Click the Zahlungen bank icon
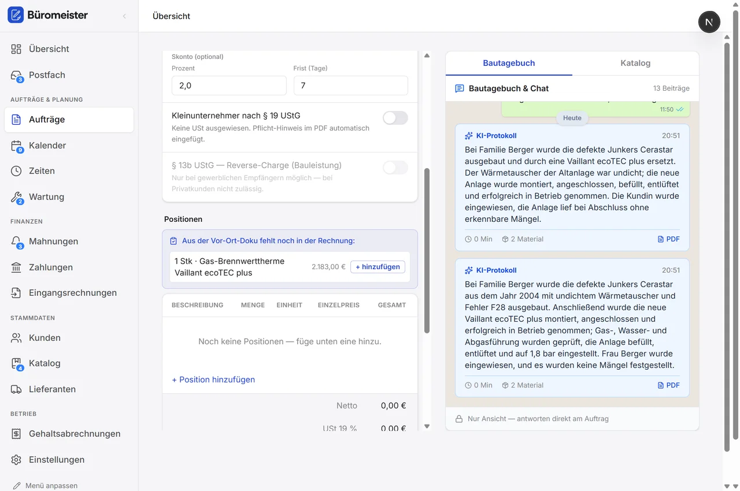 pyautogui.click(x=16, y=267)
